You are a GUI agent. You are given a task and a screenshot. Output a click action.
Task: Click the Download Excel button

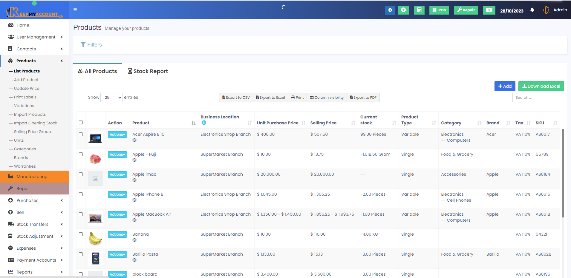point(541,86)
